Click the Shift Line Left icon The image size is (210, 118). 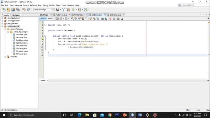102,19
